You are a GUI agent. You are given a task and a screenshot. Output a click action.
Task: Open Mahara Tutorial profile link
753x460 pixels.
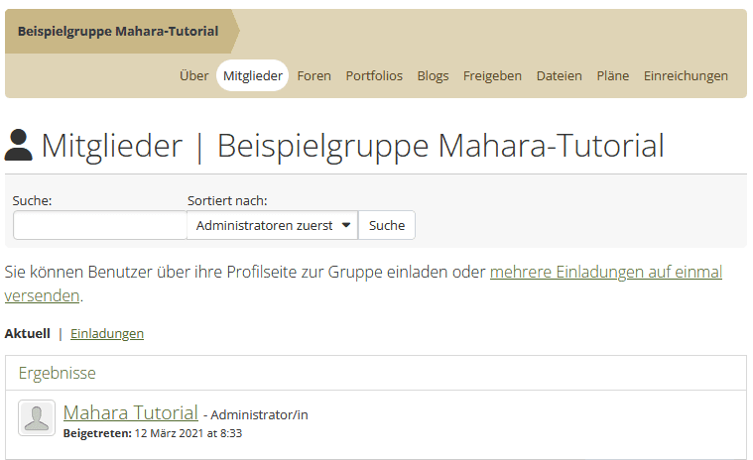(x=131, y=412)
